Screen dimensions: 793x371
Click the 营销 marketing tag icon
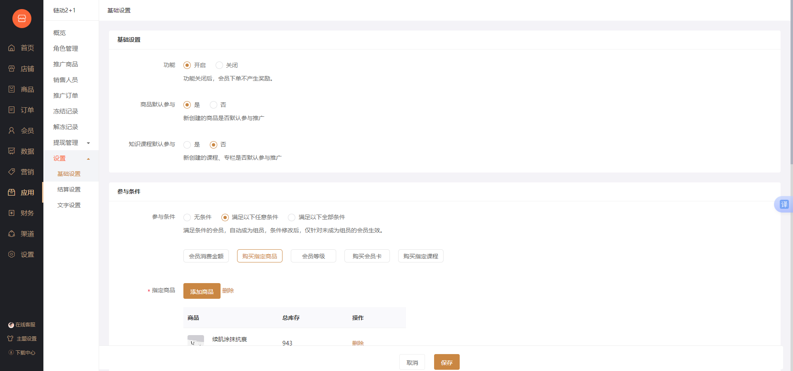12,172
